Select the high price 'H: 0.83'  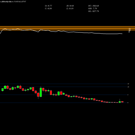pos(70,6)
